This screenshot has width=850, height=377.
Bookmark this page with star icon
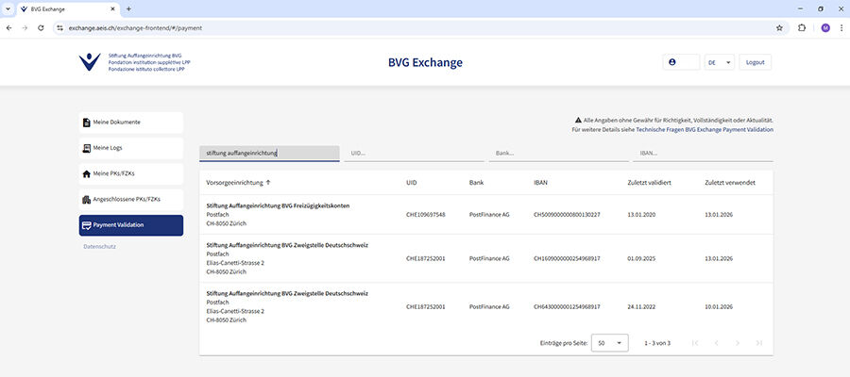(779, 28)
